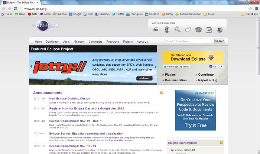Image resolution: width=260 pixels, height=154 pixels.
Task: Click the browser back arrow
Action: pos(4,9)
